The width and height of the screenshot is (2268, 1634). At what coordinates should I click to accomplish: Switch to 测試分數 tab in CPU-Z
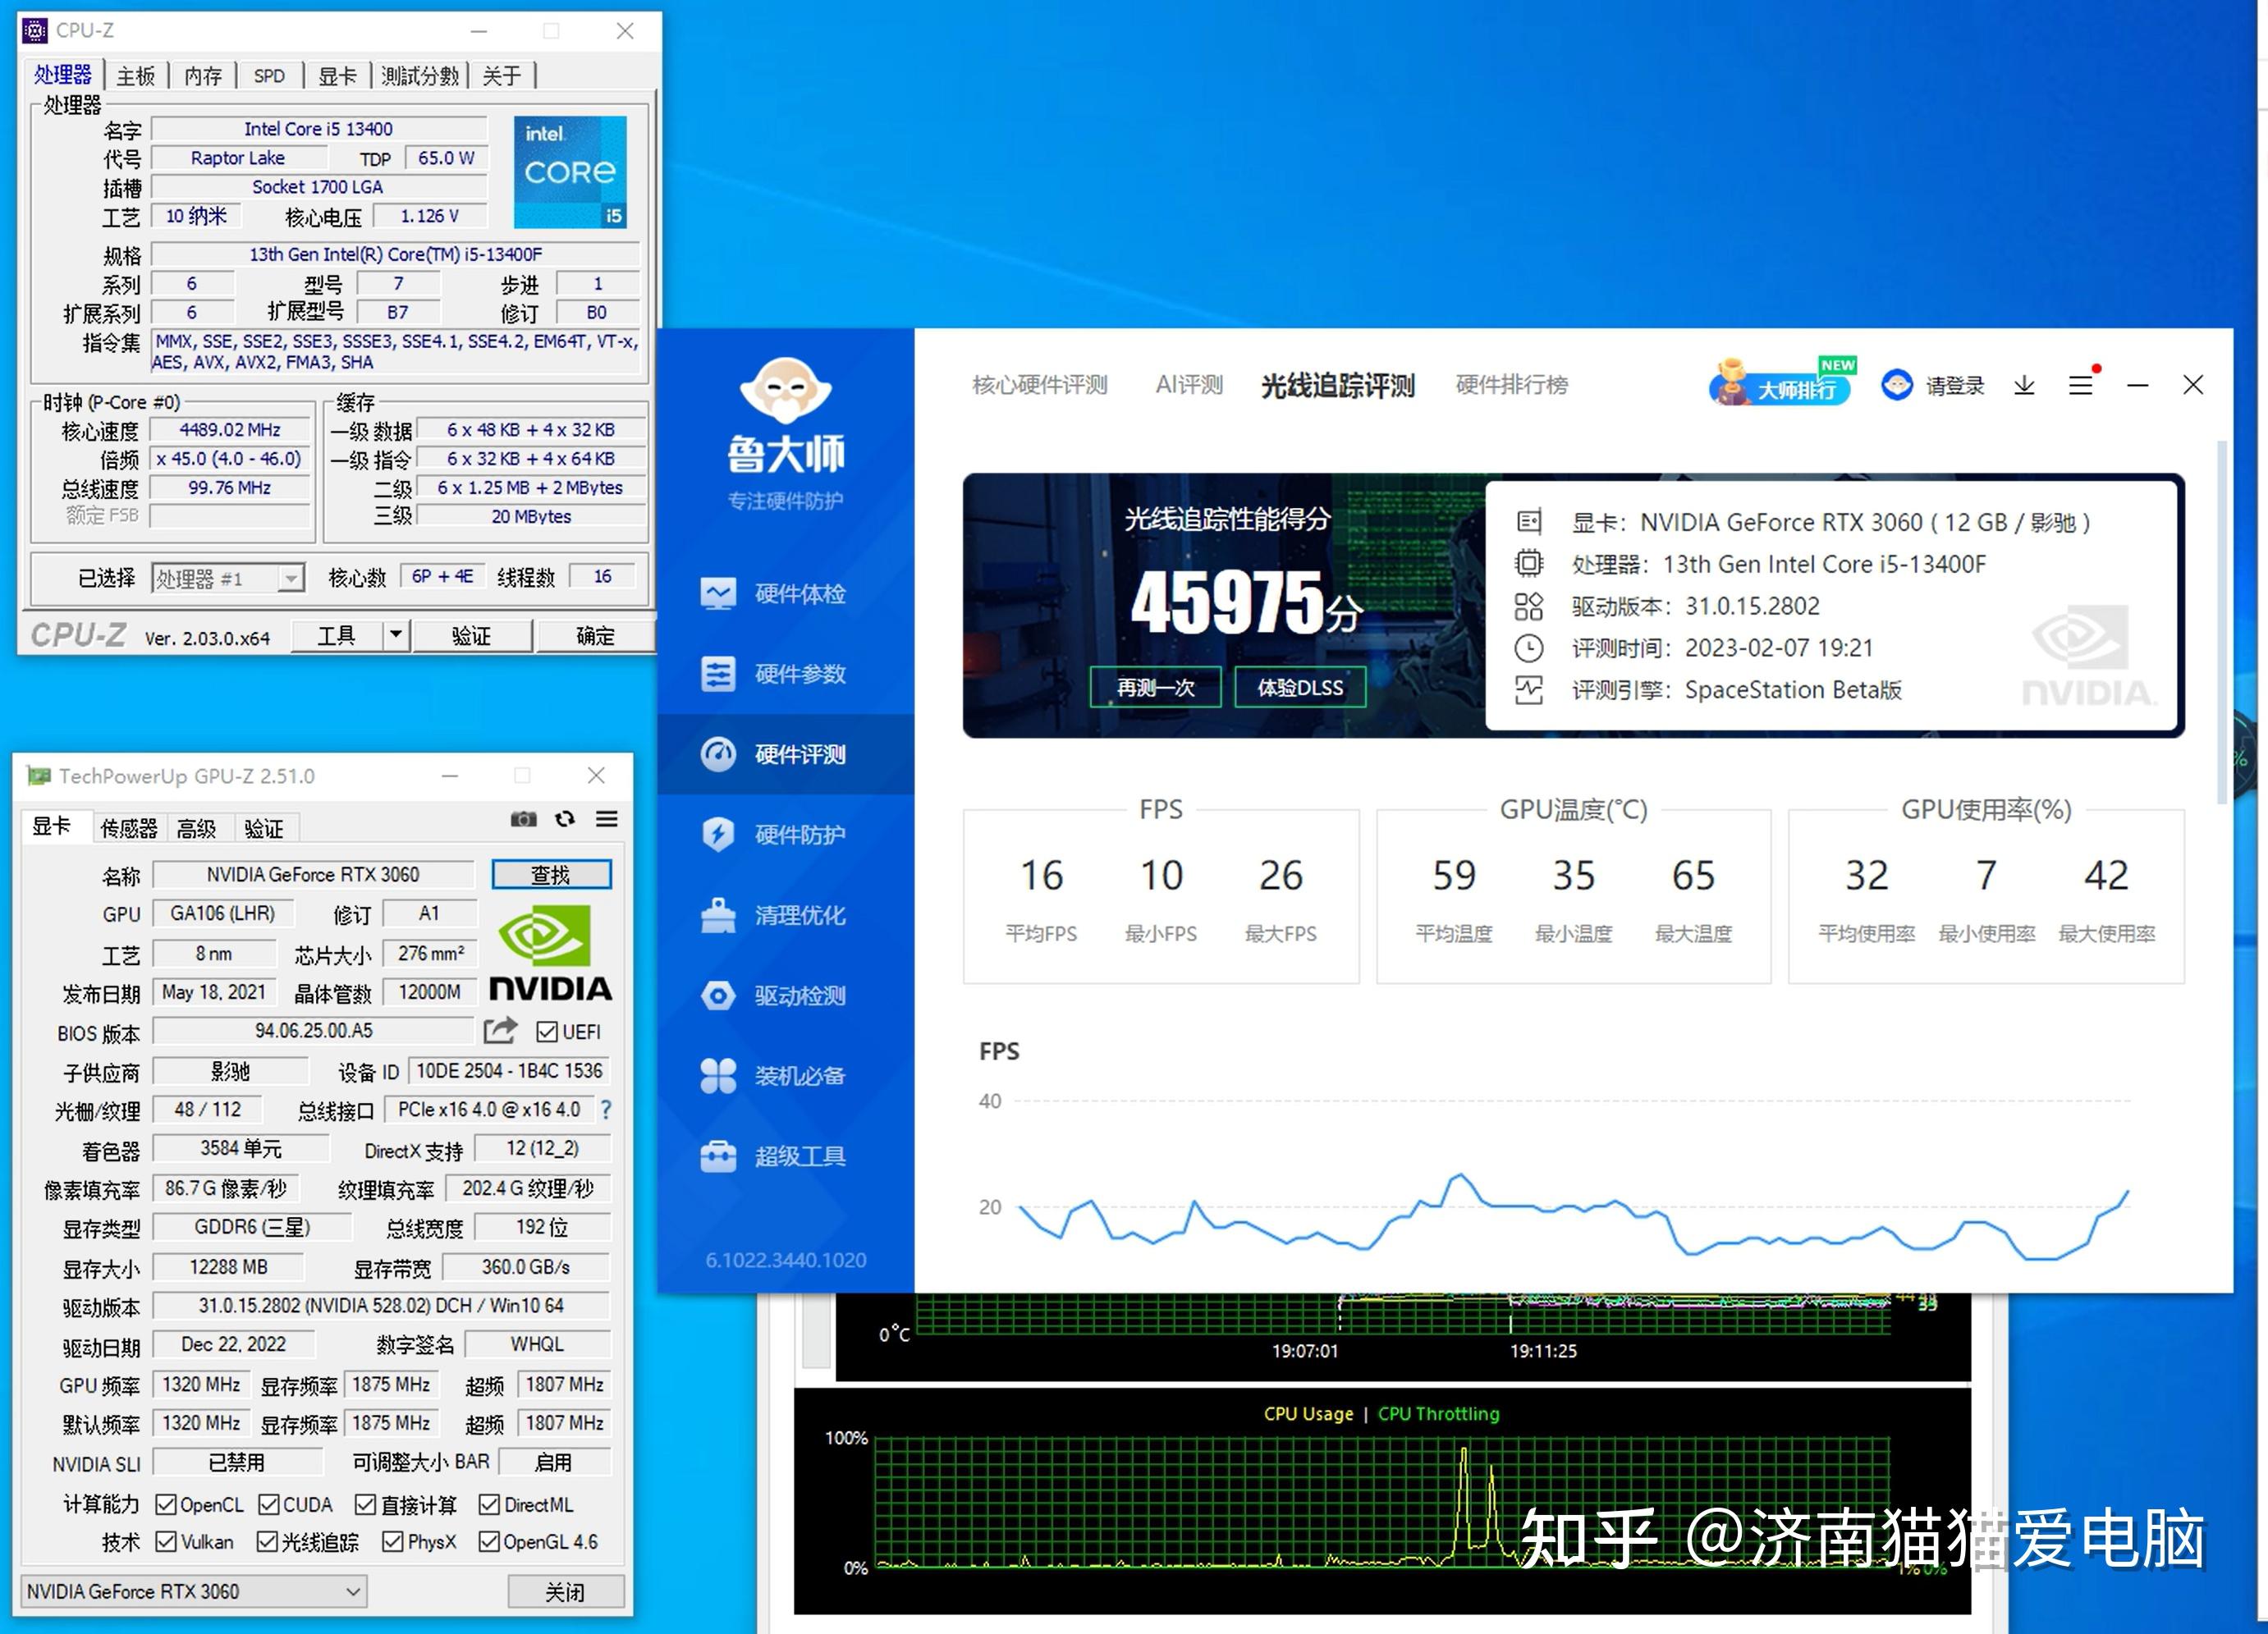click(x=420, y=76)
